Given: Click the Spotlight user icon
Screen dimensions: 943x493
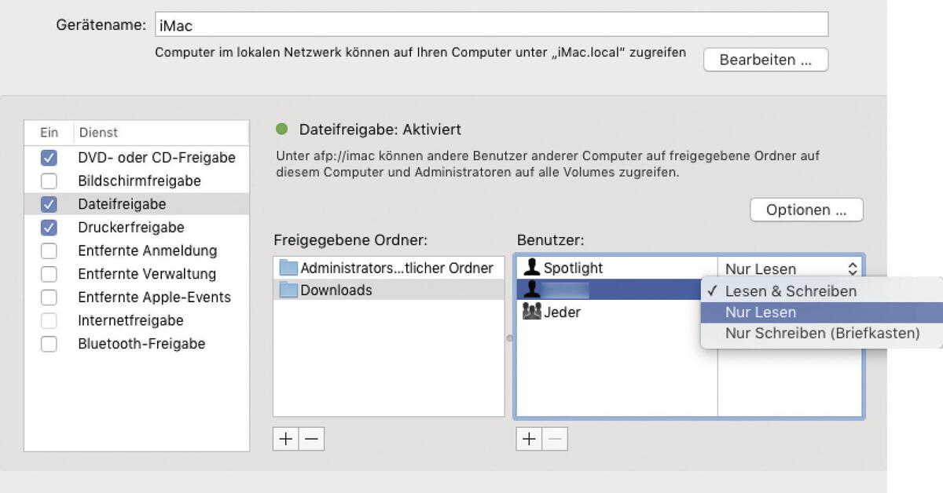Looking at the screenshot, I should 532,267.
